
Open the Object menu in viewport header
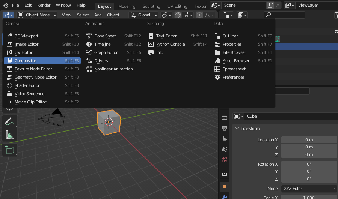[x=113, y=15]
